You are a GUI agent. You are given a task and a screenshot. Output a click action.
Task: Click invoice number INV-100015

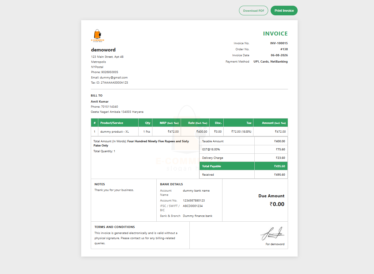pos(279,43)
